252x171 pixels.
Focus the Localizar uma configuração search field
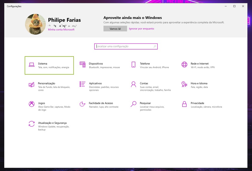(126, 46)
